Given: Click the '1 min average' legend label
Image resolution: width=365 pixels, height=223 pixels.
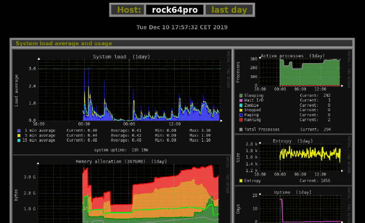Looking at the screenshot, I should (40, 131).
